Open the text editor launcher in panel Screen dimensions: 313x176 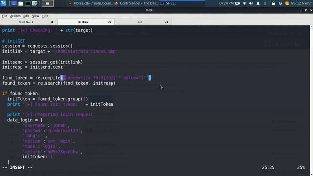click(x=35, y=3)
